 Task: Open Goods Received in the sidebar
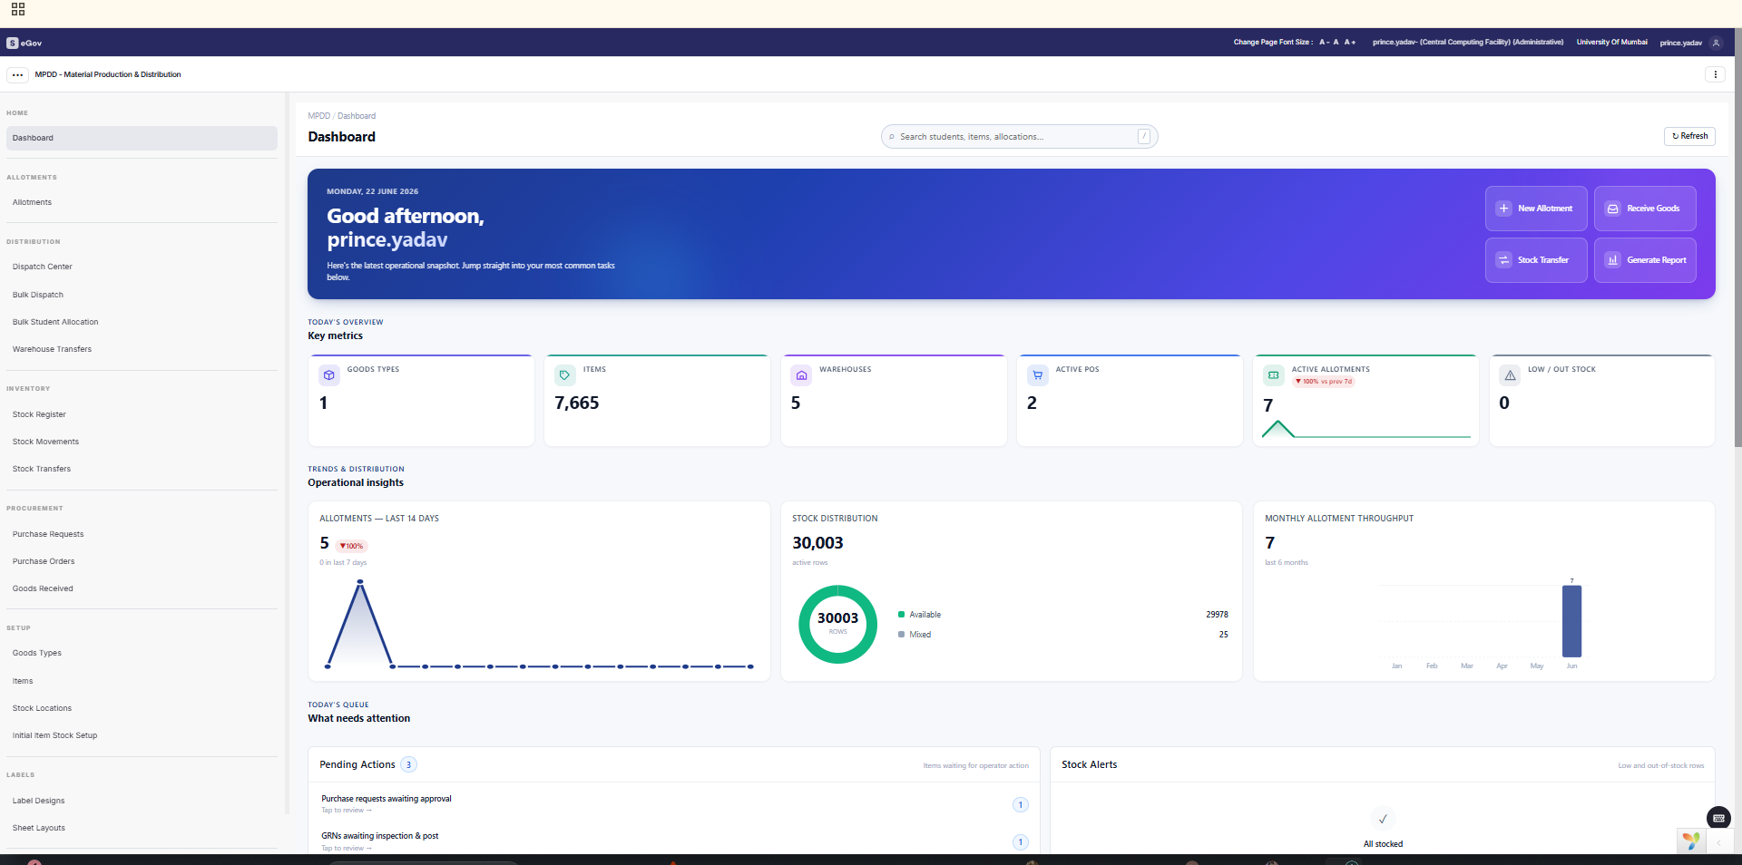(142, 588)
